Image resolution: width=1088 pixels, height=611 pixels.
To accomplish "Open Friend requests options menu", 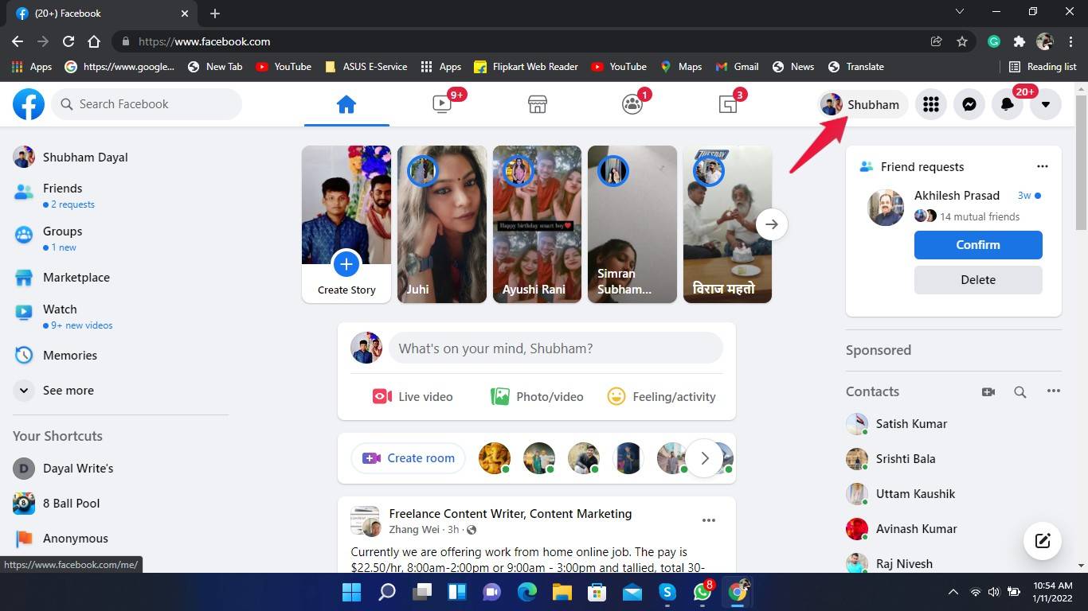I will pyautogui.click(x=1042, y=166).
